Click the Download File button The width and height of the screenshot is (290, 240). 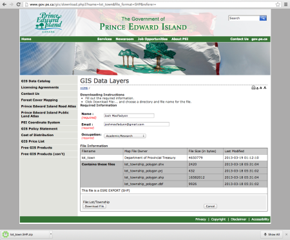pos(94,206)
